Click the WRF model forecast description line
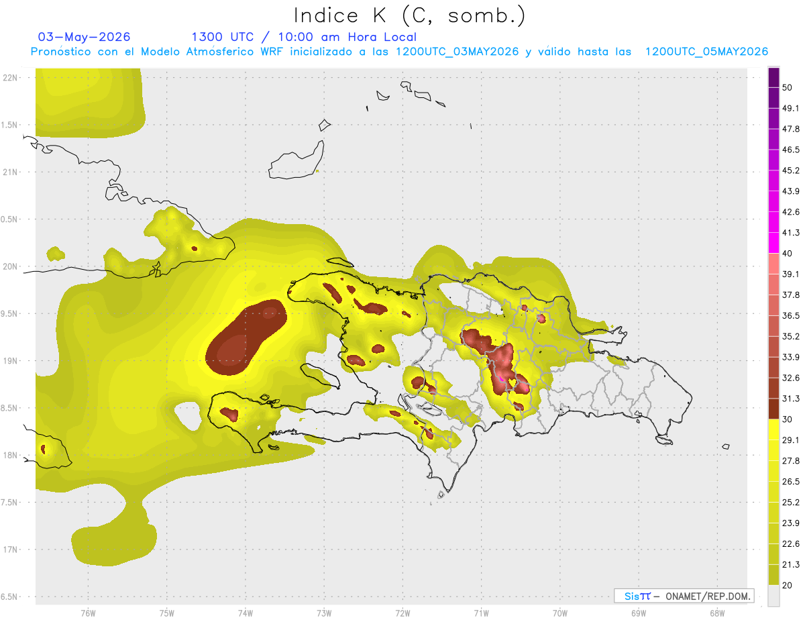 coord(399,52)
